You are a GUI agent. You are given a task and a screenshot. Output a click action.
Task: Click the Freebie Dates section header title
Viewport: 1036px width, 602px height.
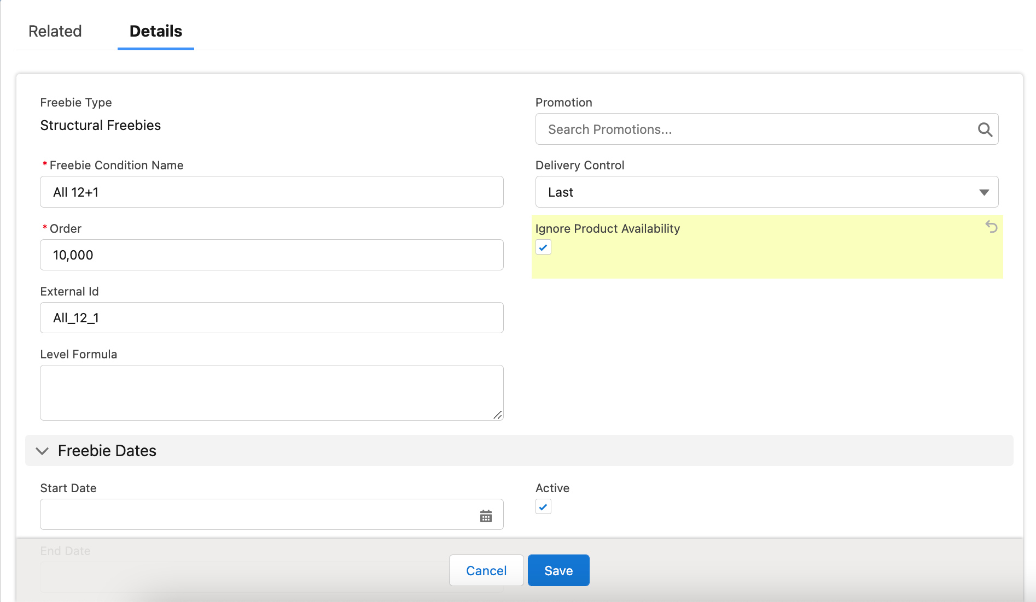pyautogui.click(x=107, y=451)
